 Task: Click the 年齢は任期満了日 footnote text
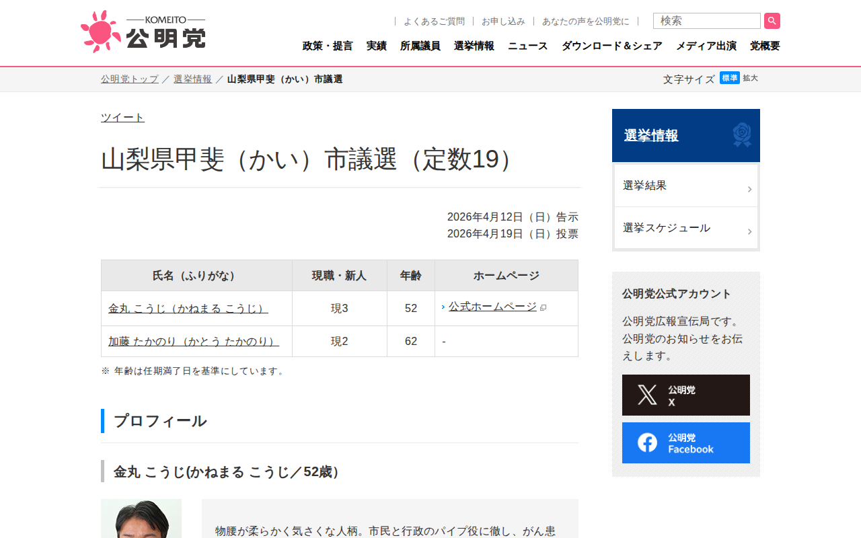[193, 371]
